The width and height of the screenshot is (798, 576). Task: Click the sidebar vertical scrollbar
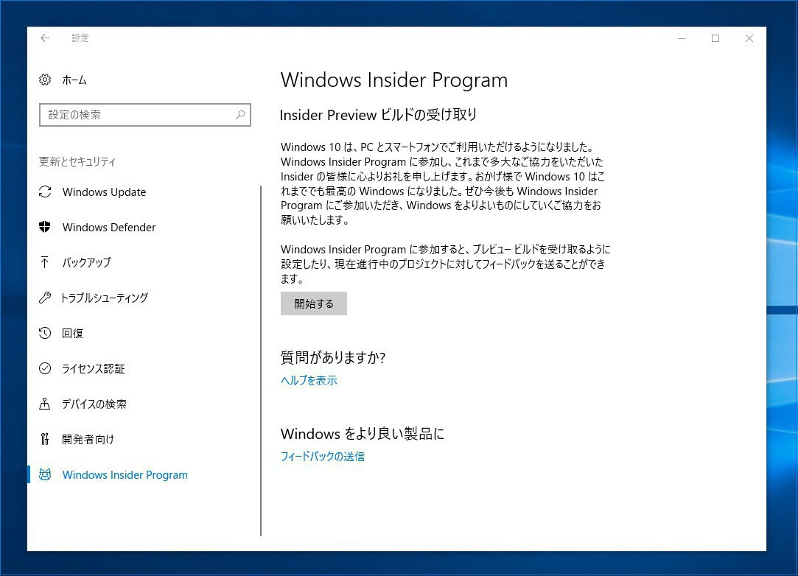261,361
